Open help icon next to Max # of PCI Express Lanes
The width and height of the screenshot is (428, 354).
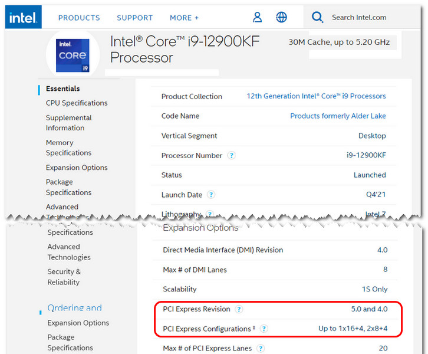point(261,349)
